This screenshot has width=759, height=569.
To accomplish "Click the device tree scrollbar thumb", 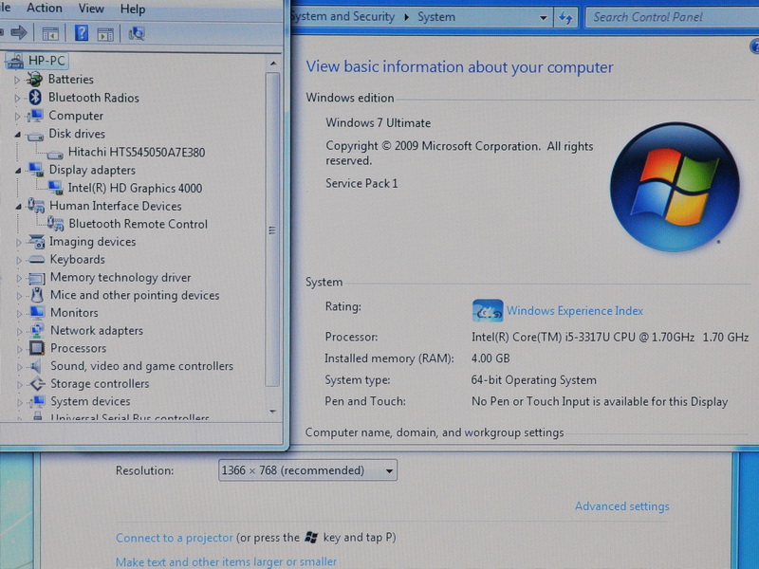I will [x=272, y=229].
